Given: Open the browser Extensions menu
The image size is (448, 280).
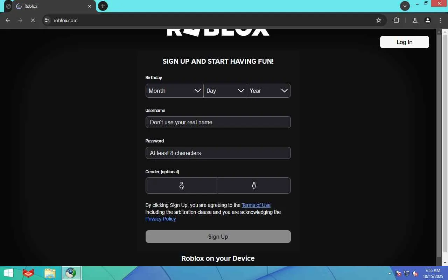Looking at the screenshot, I should pyautogui.click(x=396, y=20).
